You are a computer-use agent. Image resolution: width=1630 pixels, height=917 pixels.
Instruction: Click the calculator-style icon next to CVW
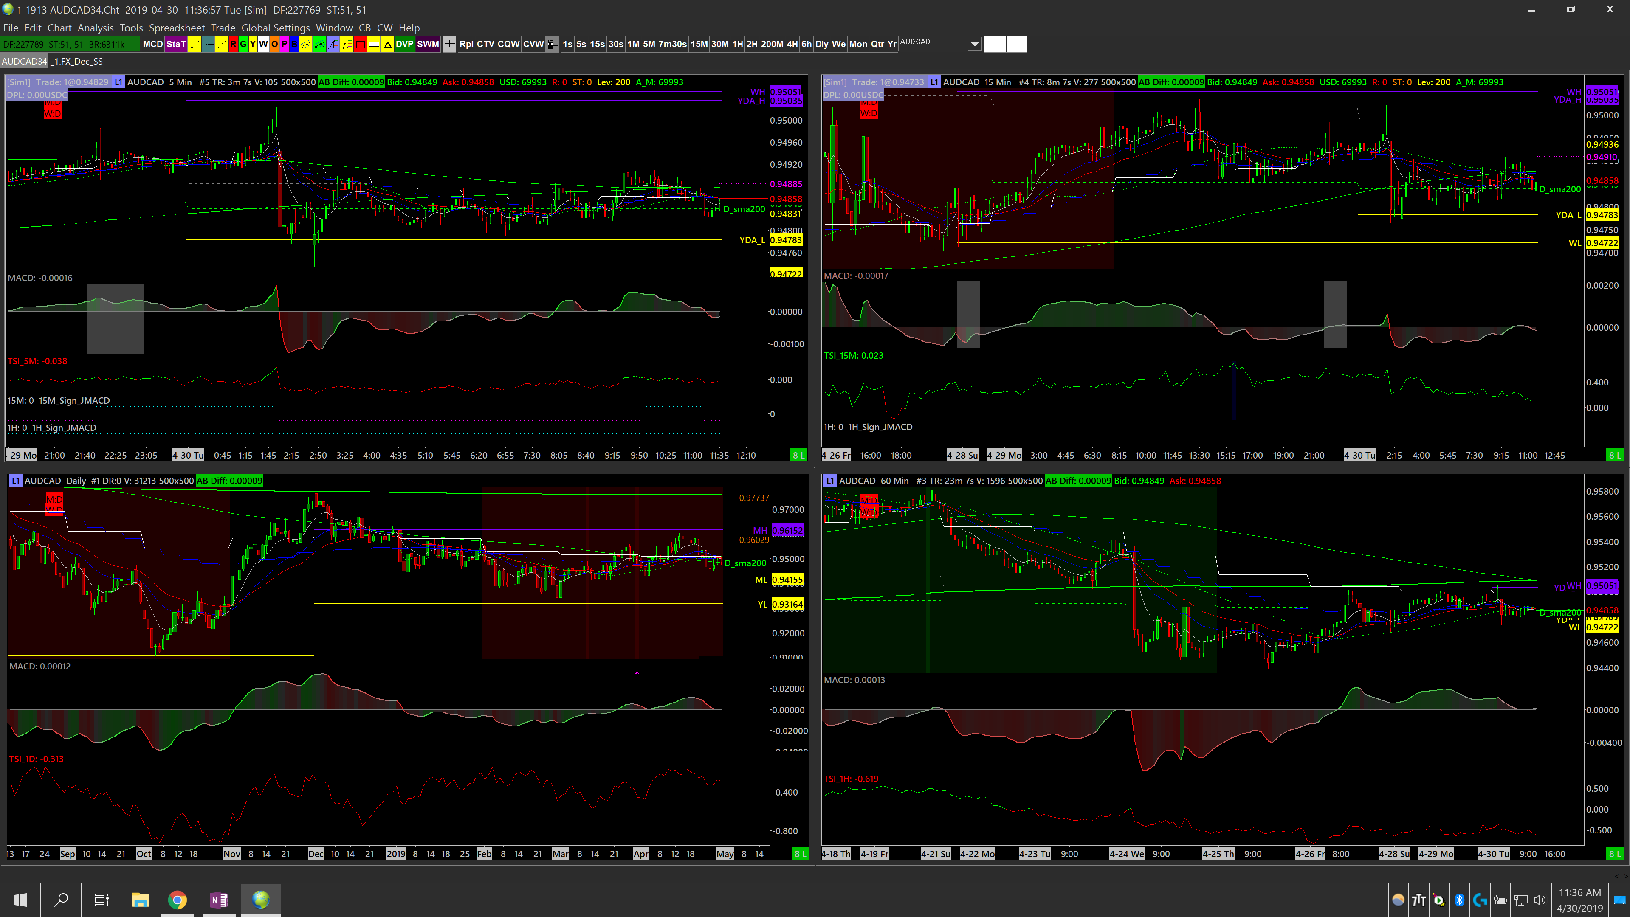pyautogui.click(x=553, y=44)
